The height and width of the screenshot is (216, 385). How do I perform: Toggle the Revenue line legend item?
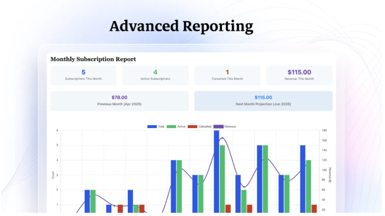point(230,126)
